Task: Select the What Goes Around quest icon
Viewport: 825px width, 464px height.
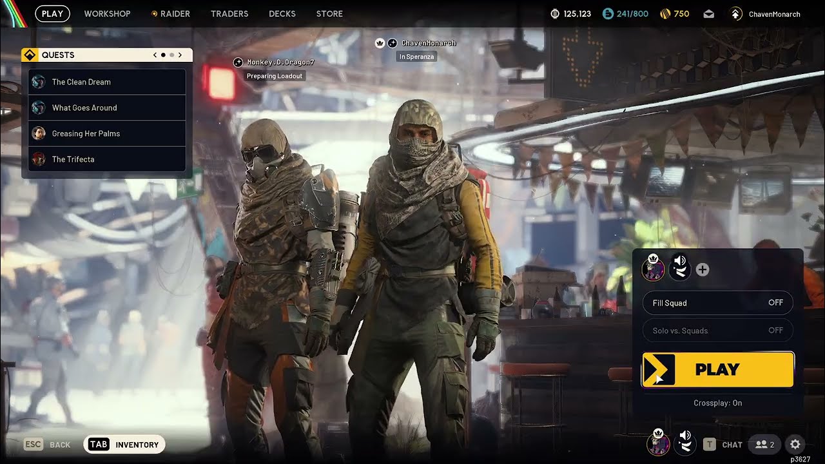Action: [x=39, y=108]
